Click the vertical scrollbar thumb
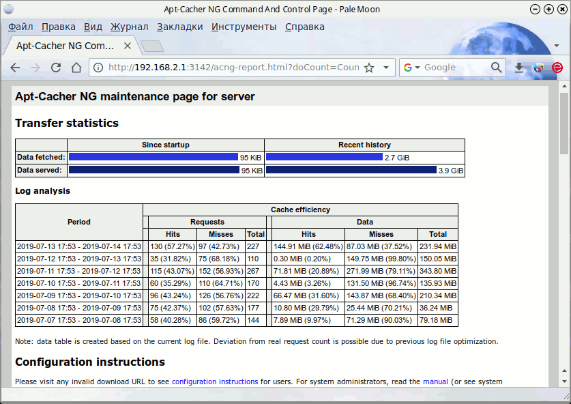Screen dimensions: 571x404 [564, 122]
